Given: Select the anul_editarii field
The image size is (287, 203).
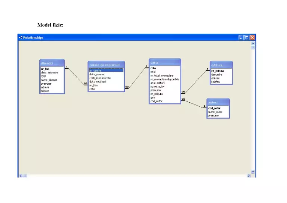Looking at the screenshot, I should [x=165, y=83].
